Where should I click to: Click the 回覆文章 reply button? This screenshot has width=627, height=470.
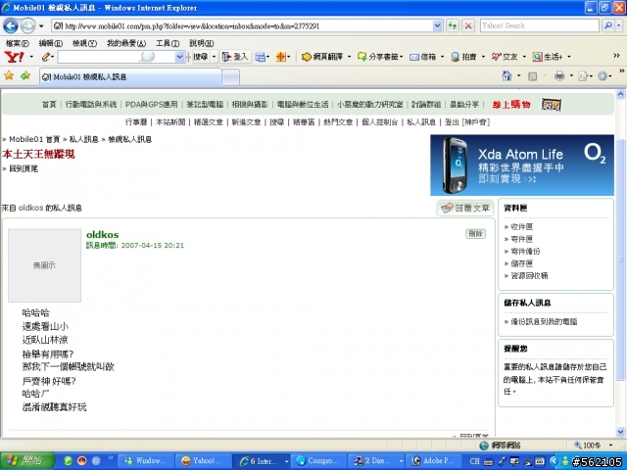pos(465,208)
